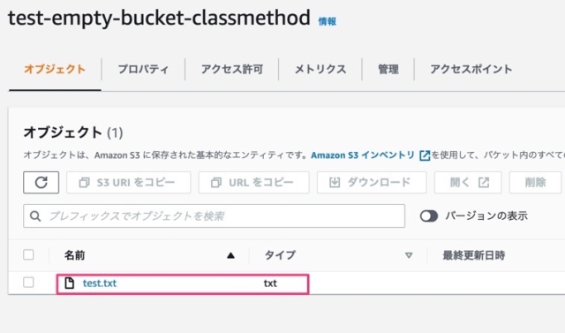Toggle バージョンの表示 switch
Screen dimensions: 565x333
click(429, 216)
